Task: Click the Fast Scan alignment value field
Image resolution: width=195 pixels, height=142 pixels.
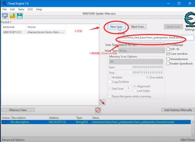Action: tap(128, 89)
